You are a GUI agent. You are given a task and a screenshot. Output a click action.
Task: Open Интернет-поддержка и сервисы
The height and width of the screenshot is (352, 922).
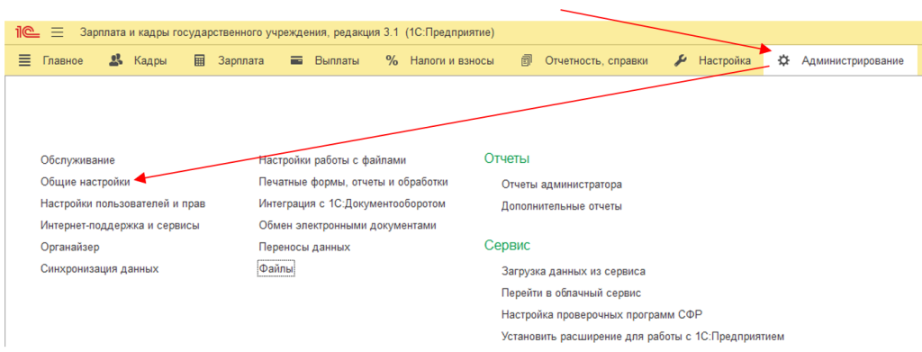pyautogui.click(x=120, y=226)
